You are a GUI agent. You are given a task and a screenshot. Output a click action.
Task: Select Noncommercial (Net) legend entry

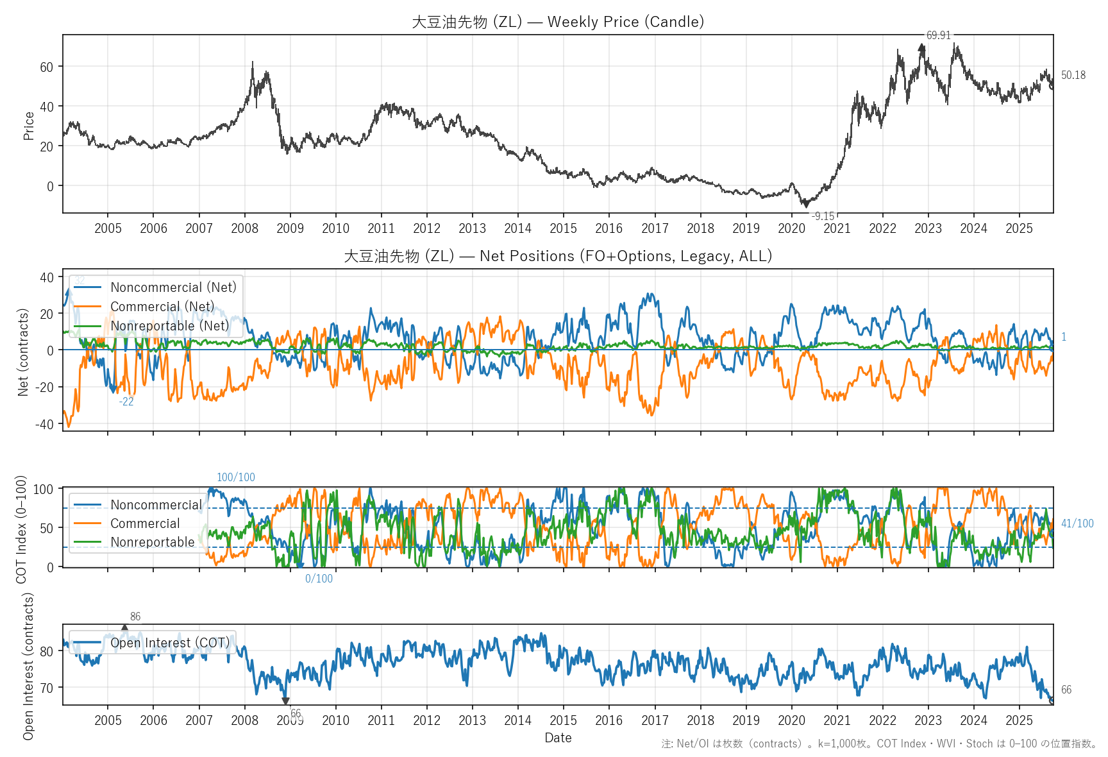[173, 287]
